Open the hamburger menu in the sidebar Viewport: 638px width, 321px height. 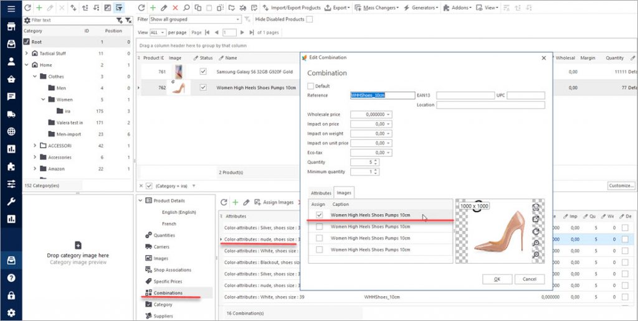point(11,8)
